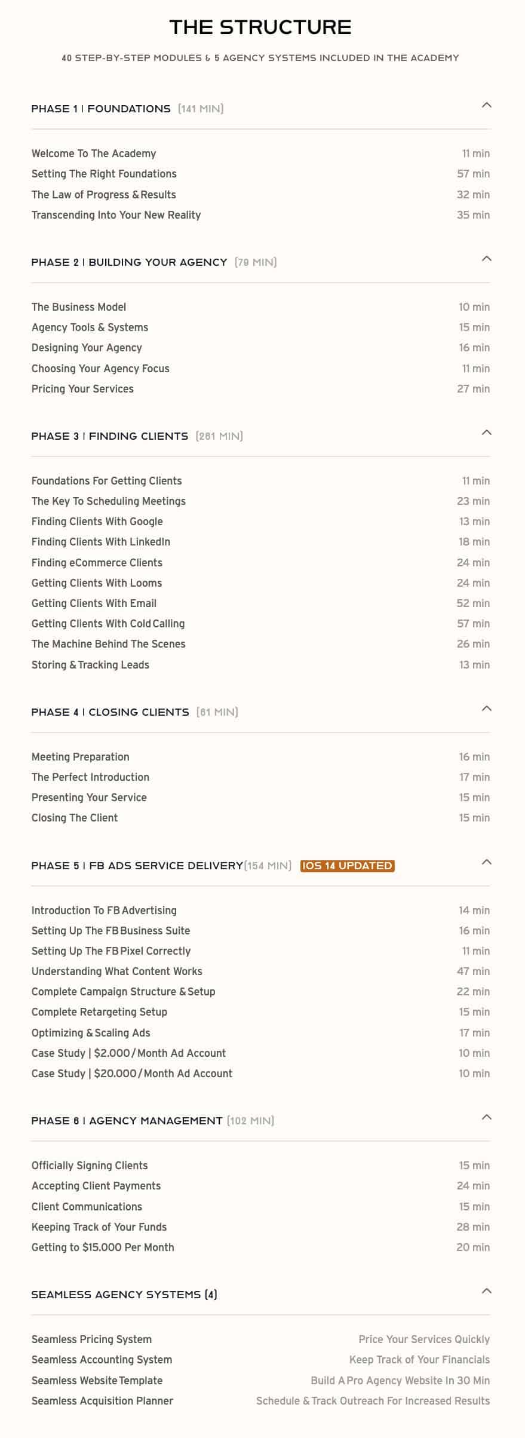Open the Meeting Preparation lesson

tap(81, 757)
